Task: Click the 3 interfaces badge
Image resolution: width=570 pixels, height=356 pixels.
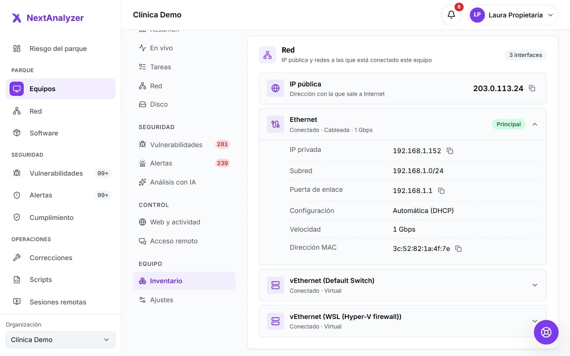Action: tap(525, 55)
